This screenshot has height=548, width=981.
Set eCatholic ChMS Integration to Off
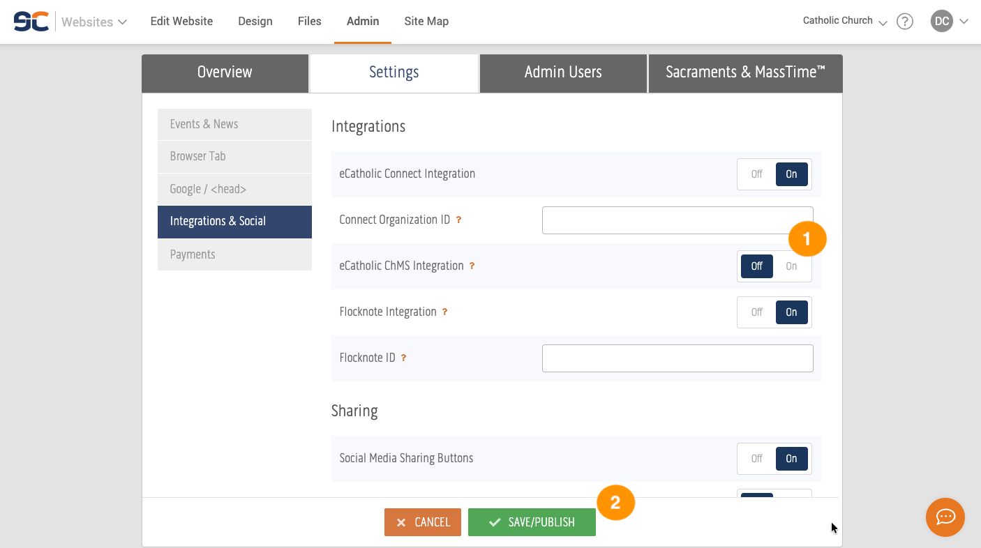pos(757,266)
